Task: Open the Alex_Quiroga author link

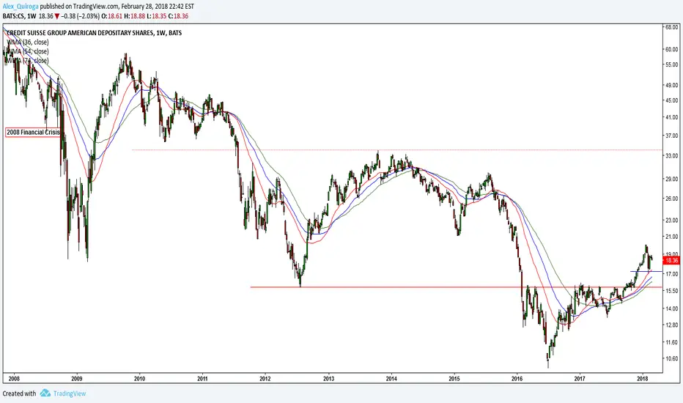Action: [21, 7]
